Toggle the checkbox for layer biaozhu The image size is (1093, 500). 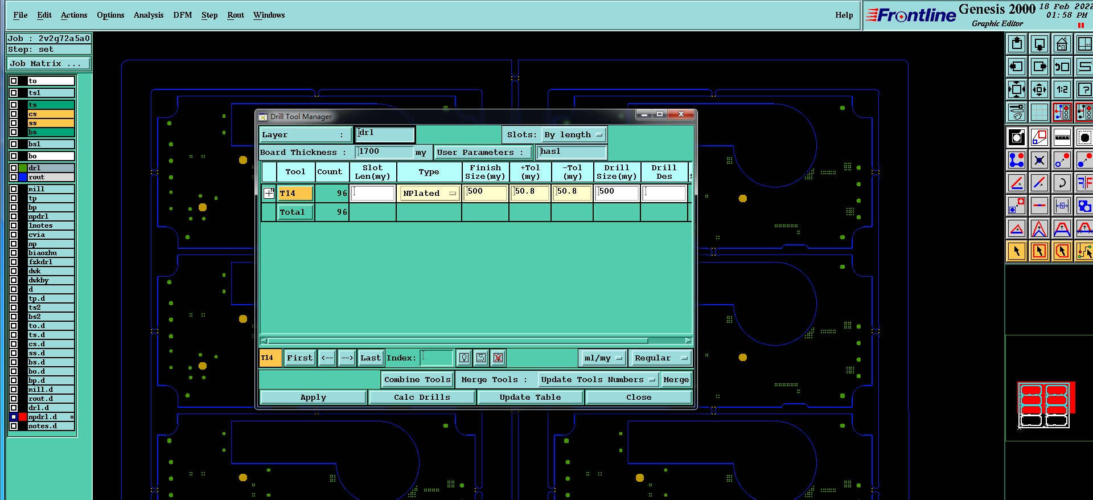pyautogui.click(x=14, y=253)
